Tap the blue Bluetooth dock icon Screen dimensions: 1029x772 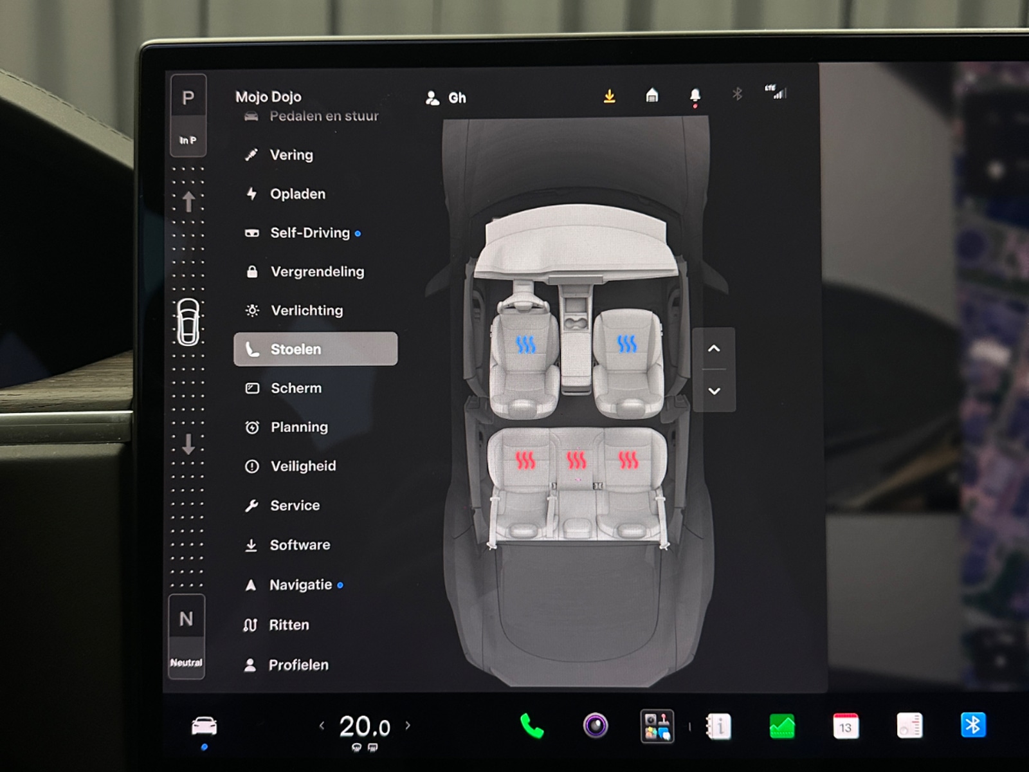tap(972, 725)
